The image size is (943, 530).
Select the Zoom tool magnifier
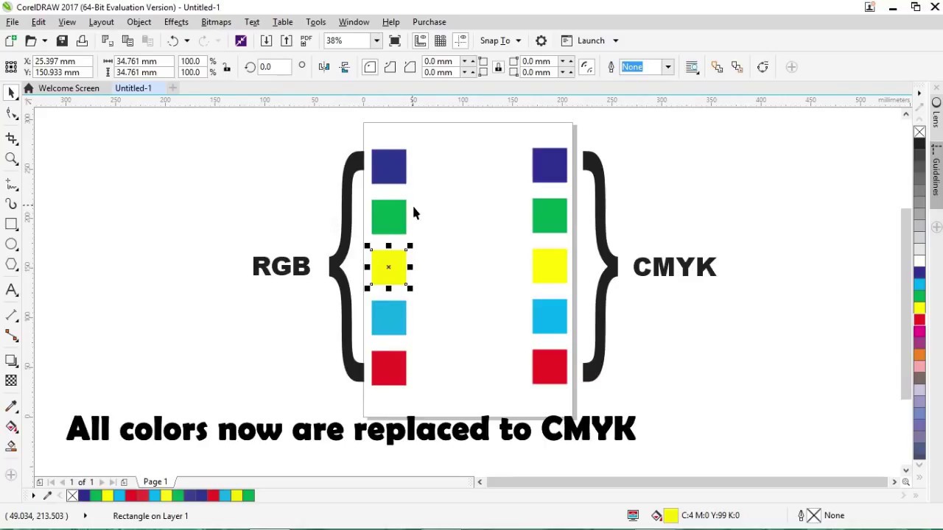[11, 158]
